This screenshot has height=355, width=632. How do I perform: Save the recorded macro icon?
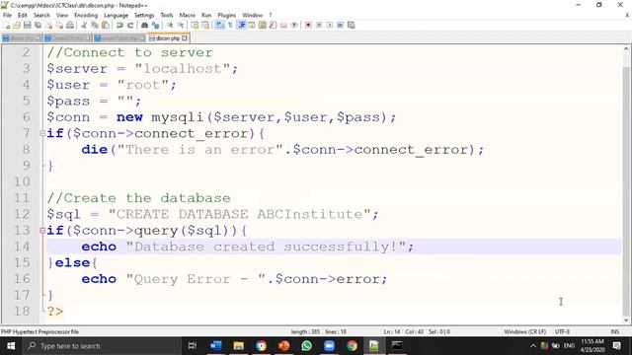point(352,25)
